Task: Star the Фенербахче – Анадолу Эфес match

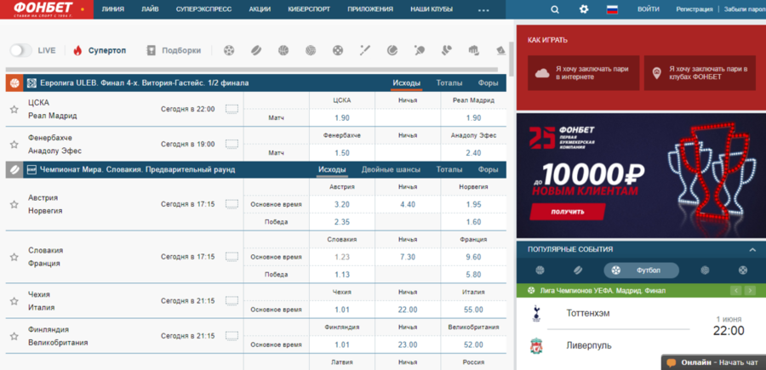Action: [x=14, y=145]
